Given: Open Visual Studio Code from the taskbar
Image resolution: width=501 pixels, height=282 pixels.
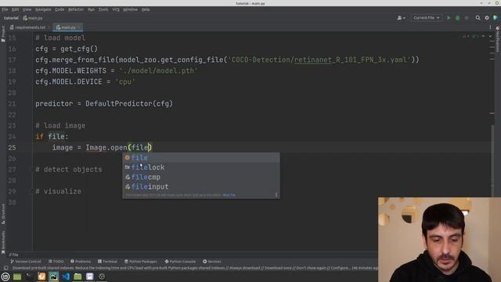Looking at the screenshot, I should 66,277.
